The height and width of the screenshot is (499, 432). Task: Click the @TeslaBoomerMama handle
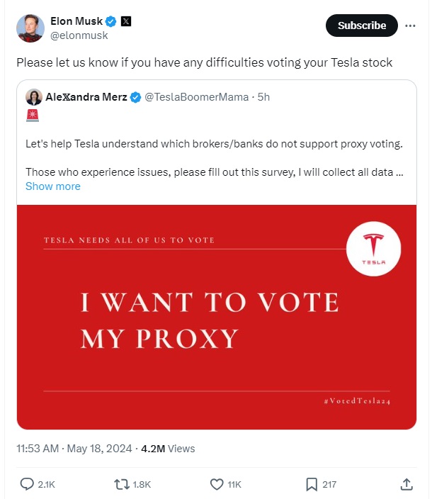coord(196,97)
